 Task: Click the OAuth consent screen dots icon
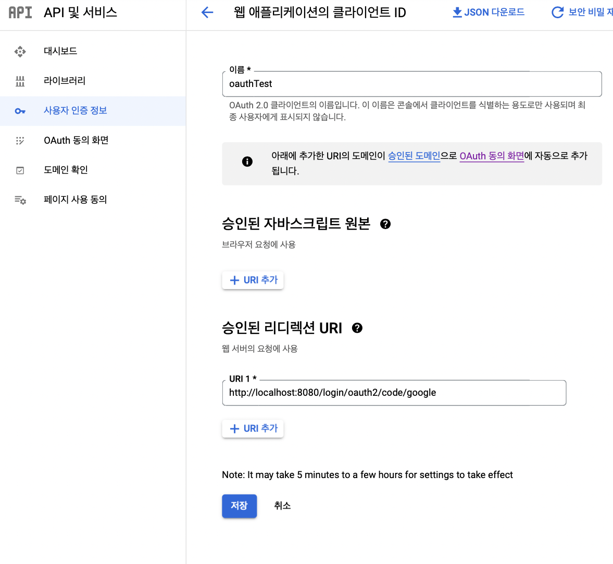pyautogui.click(x=20, y=140)
